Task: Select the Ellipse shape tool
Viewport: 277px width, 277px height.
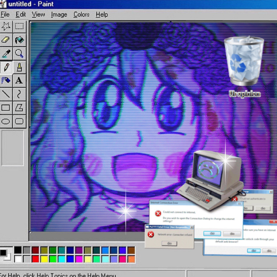Action: click(x=6, y=121)
